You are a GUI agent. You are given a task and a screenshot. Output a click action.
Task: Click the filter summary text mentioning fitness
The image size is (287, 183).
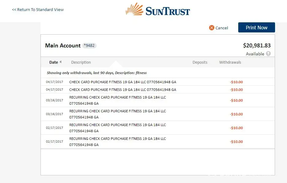pyautogui.click(x=97, y=73)
